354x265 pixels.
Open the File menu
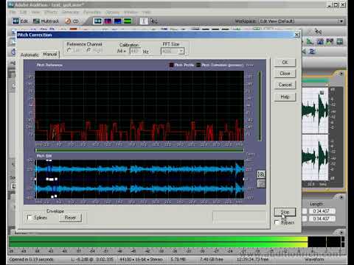click(x=13, y=12)
